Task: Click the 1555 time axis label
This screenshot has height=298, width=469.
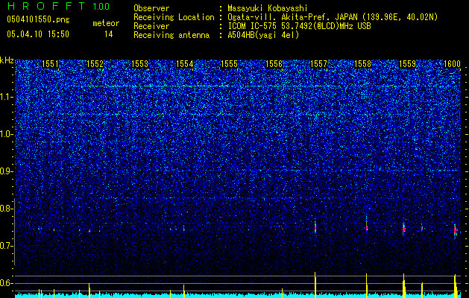Action: [229, 63]
